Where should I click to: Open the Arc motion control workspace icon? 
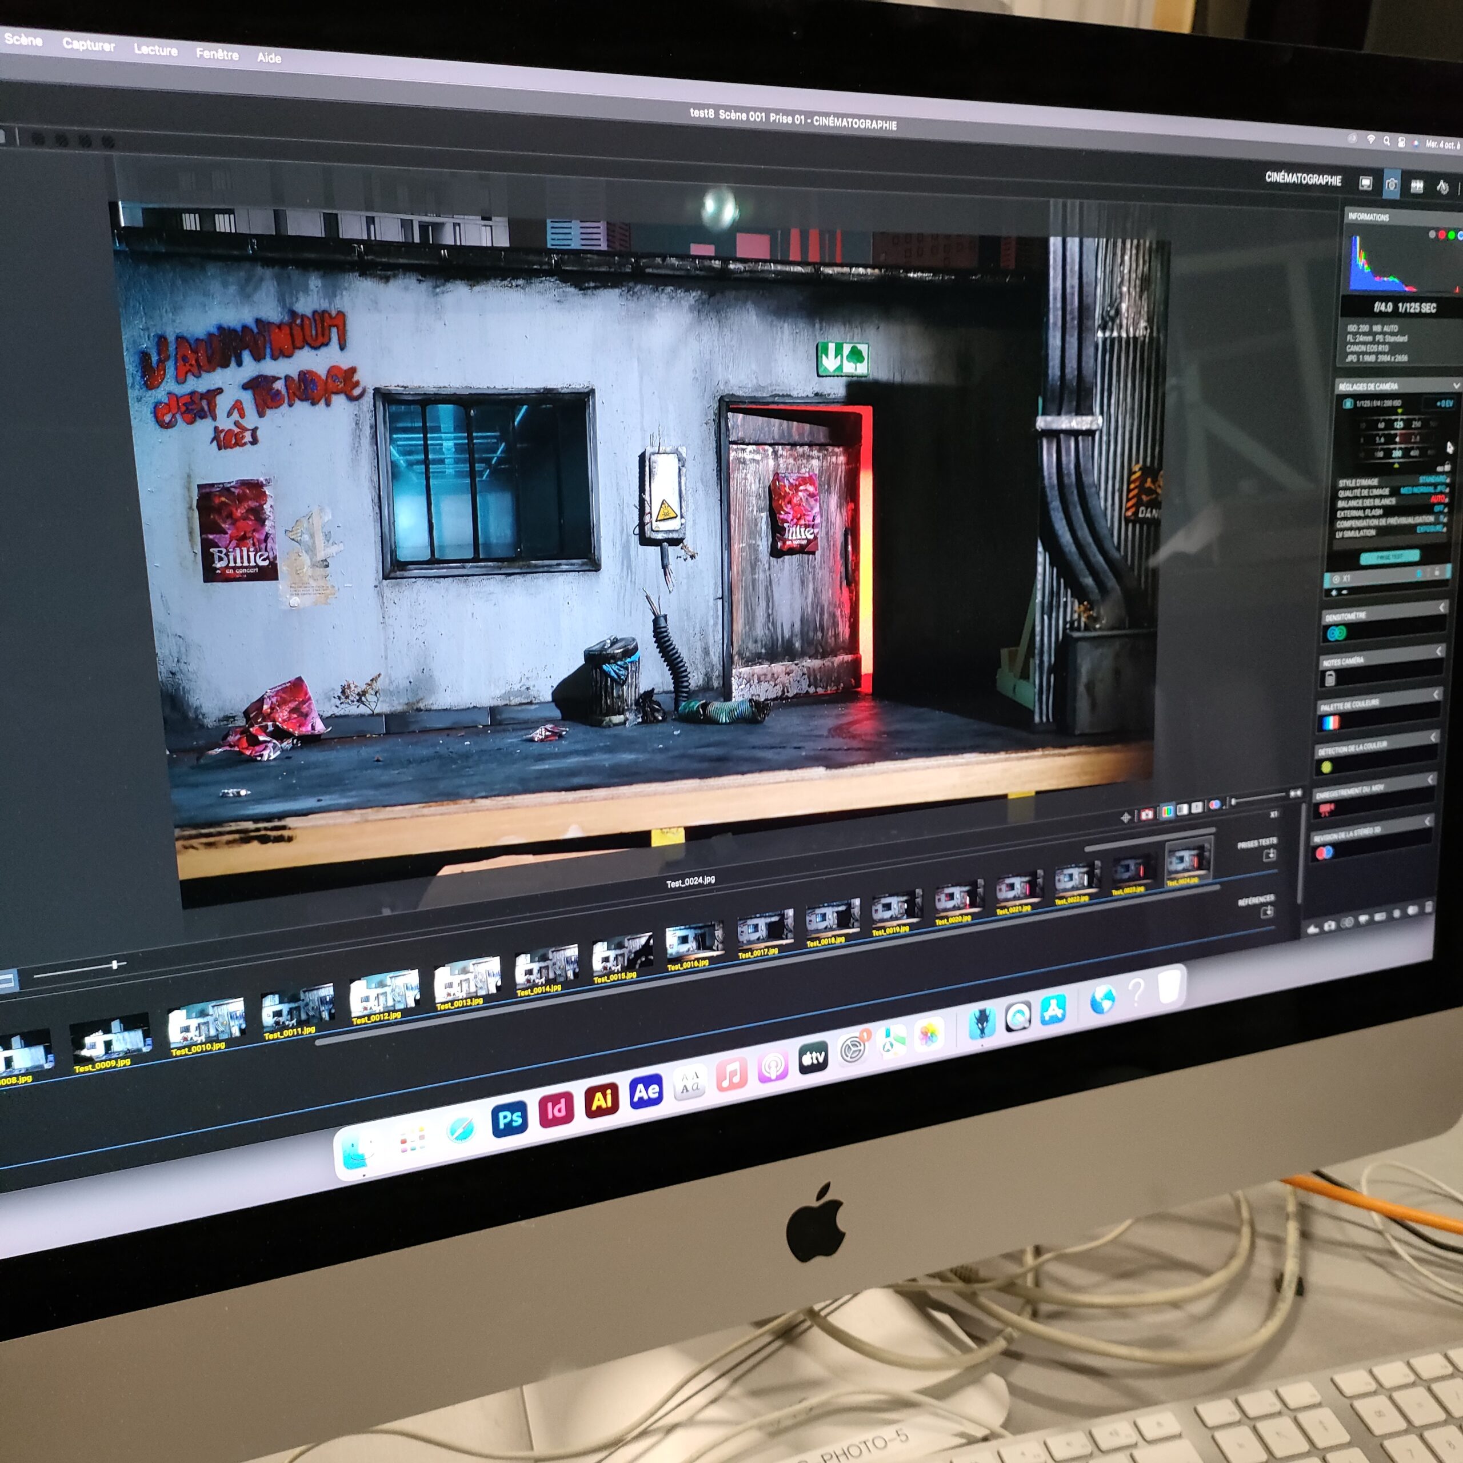tap(1442, 188)
